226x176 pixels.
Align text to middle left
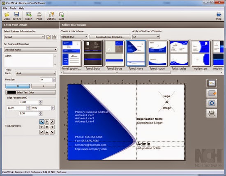pyautogui.click(x=42, y=127)
